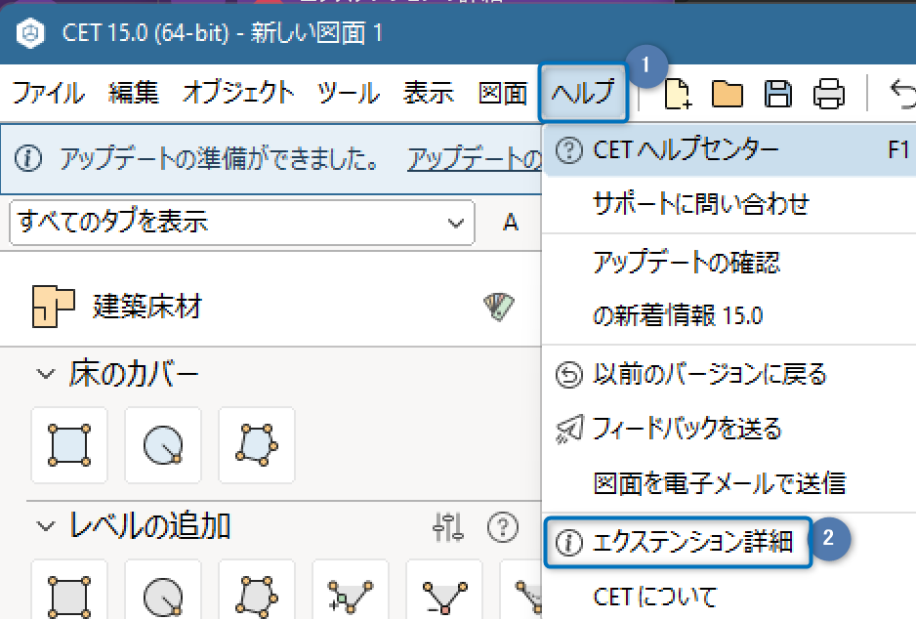Collapse the レベルの追加 section
Image resolution: width=916 pixels, height=619 pixels.
tap(46, 526)
